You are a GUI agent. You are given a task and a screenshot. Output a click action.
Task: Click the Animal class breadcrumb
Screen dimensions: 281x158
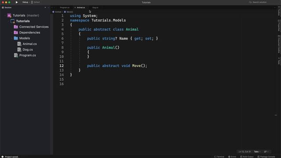[x=58, y=12]
